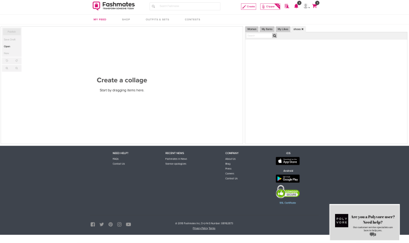Viewport: 409px width, 243px height.
Task: Zoom out on the collage canvas
Action: tap(16, 68)
